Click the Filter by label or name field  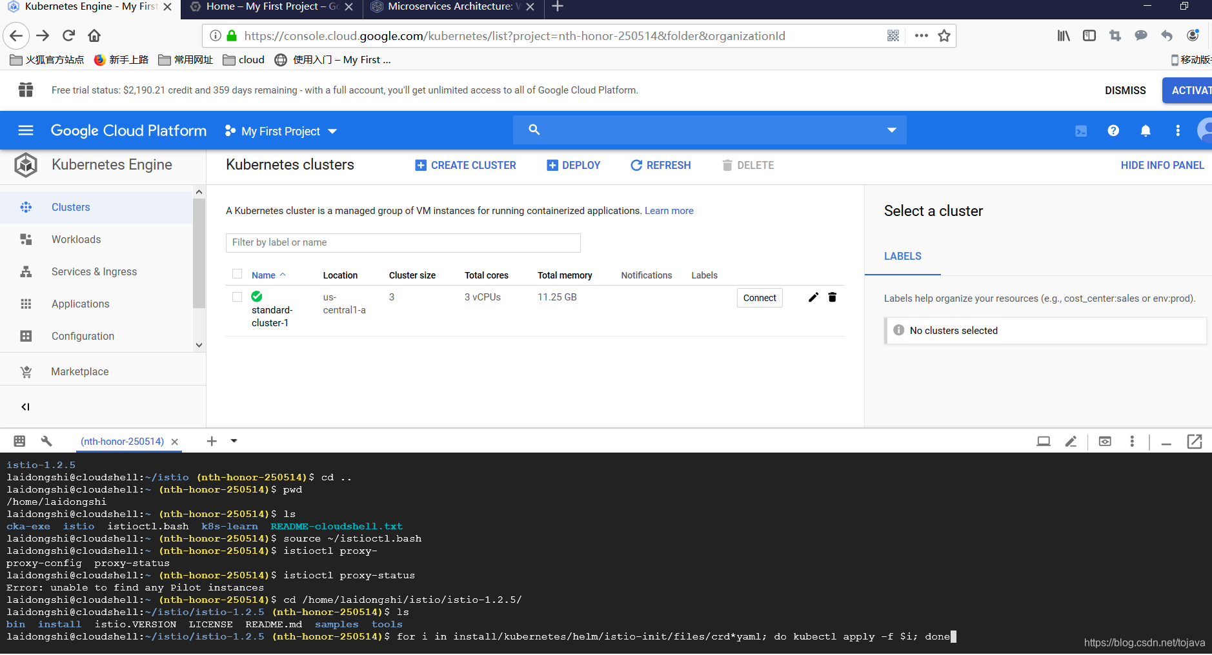403,243
